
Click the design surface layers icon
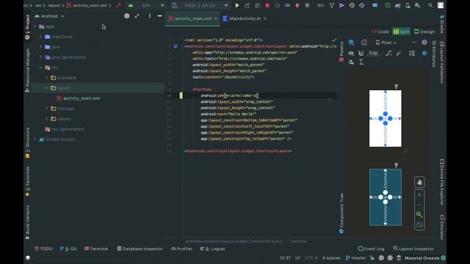351,43
